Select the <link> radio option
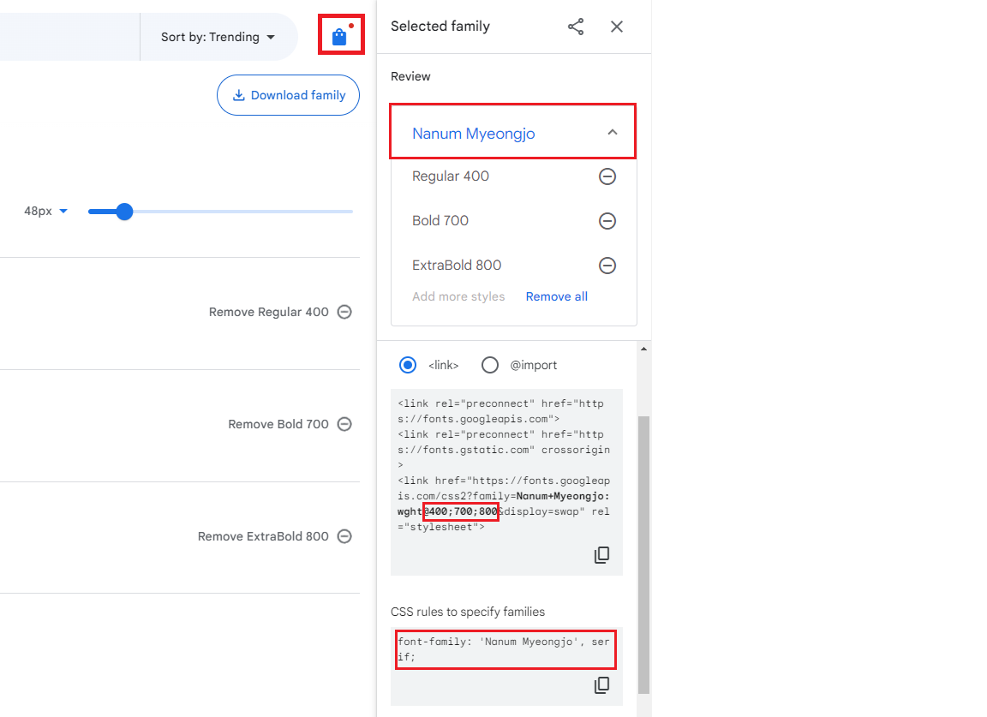This screenshot has height=717, width=987. pyautogui.click(x=408, y=365)
